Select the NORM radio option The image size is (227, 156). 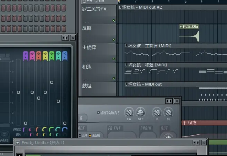click(90, 136)
